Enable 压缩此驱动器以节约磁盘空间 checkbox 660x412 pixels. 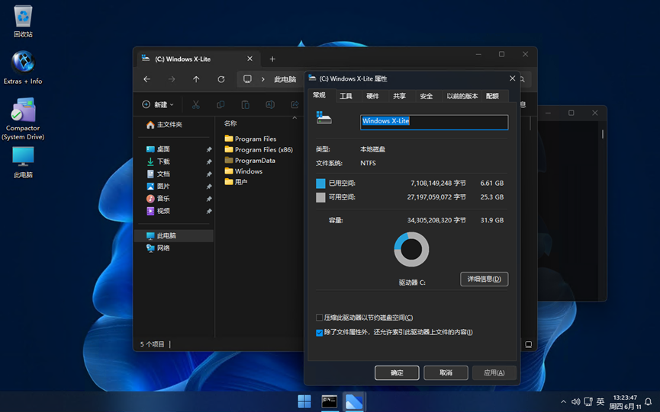(x=320, y=318)
